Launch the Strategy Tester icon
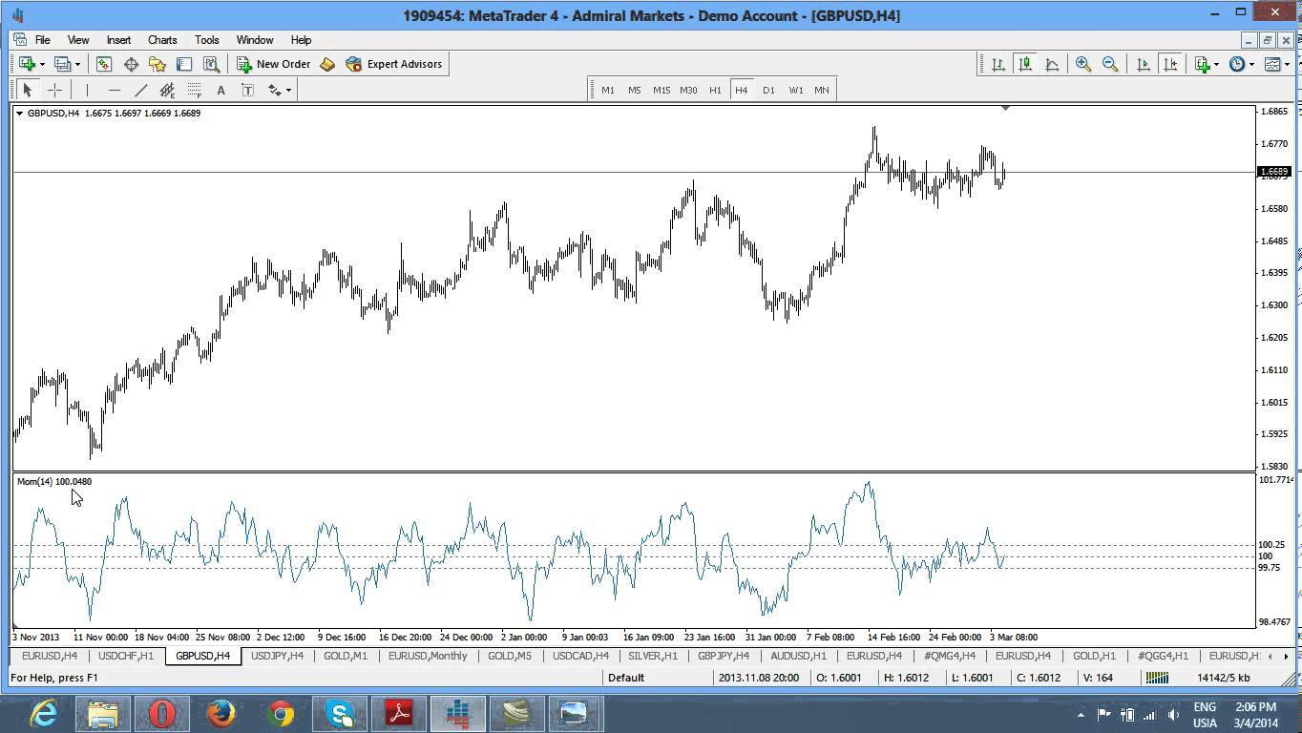The width and height of the screenshot is (1302, 733). 211,64
